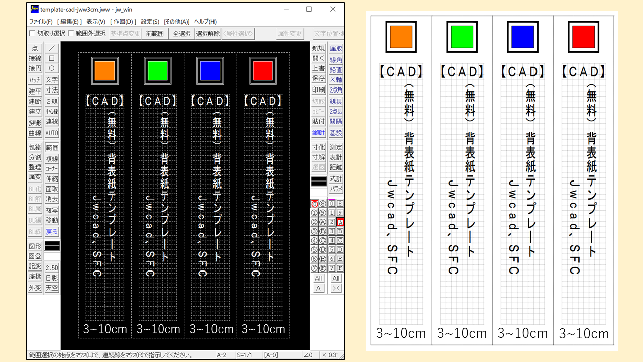Select the 2線 double line tool
Viewport: 643px width, 362px height.
pos(52,101)
